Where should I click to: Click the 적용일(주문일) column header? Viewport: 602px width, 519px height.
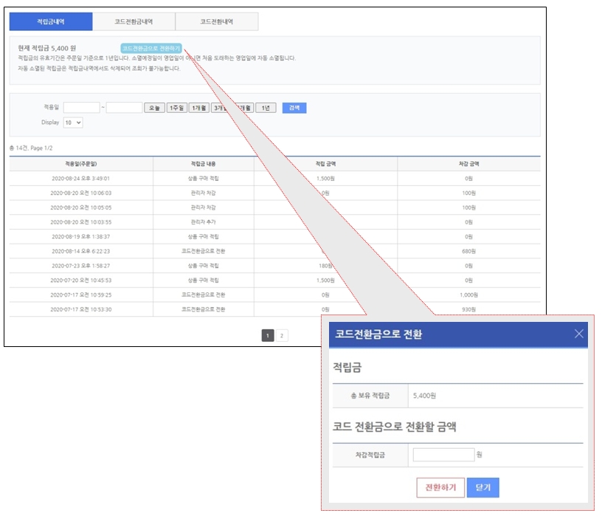coord(81,164)
